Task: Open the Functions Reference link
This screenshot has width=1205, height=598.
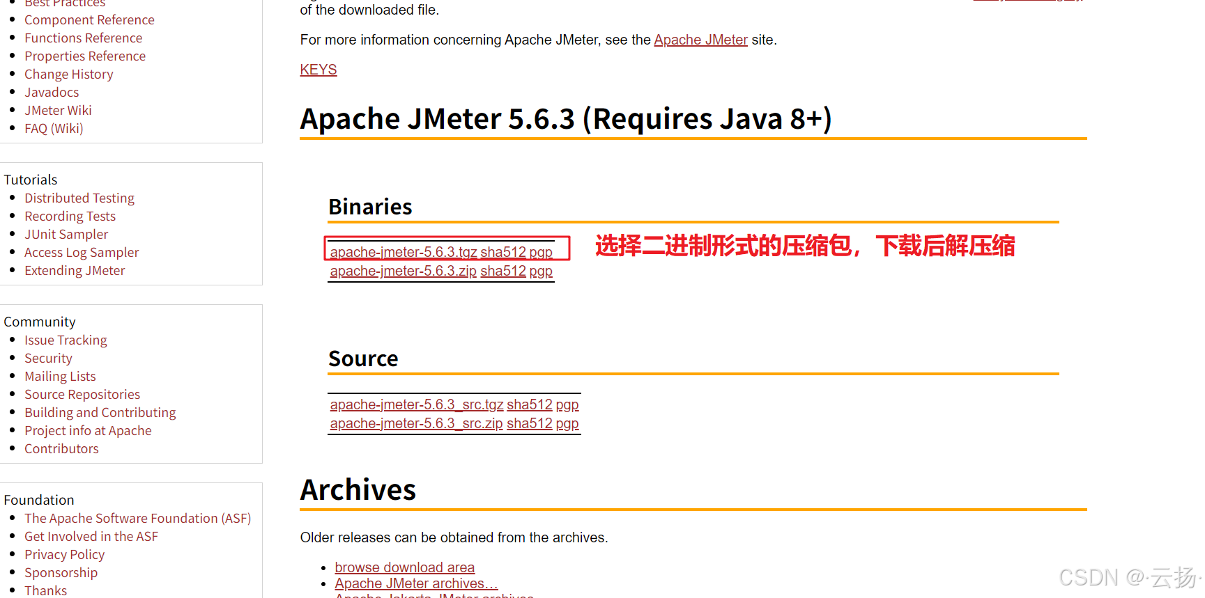Action: (83, 38)
